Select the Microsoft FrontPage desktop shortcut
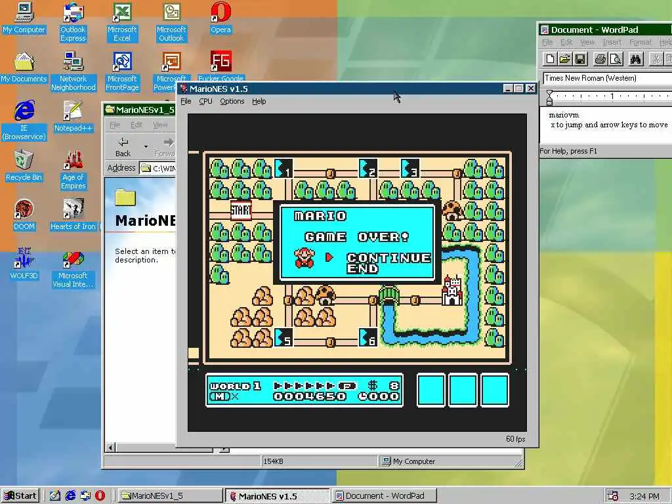The width and height of the screenshot is (672, 504). coord(122,72)
